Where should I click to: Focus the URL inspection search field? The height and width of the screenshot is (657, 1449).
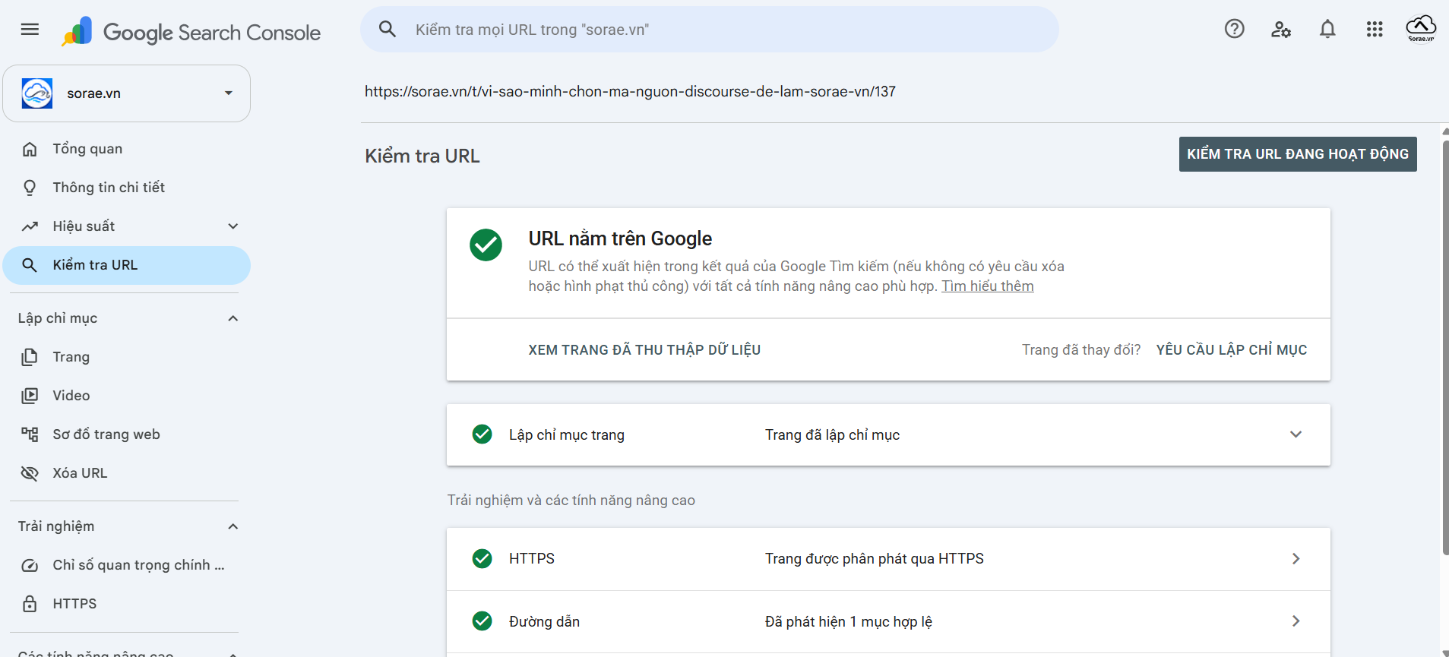(x=710, y=30)
